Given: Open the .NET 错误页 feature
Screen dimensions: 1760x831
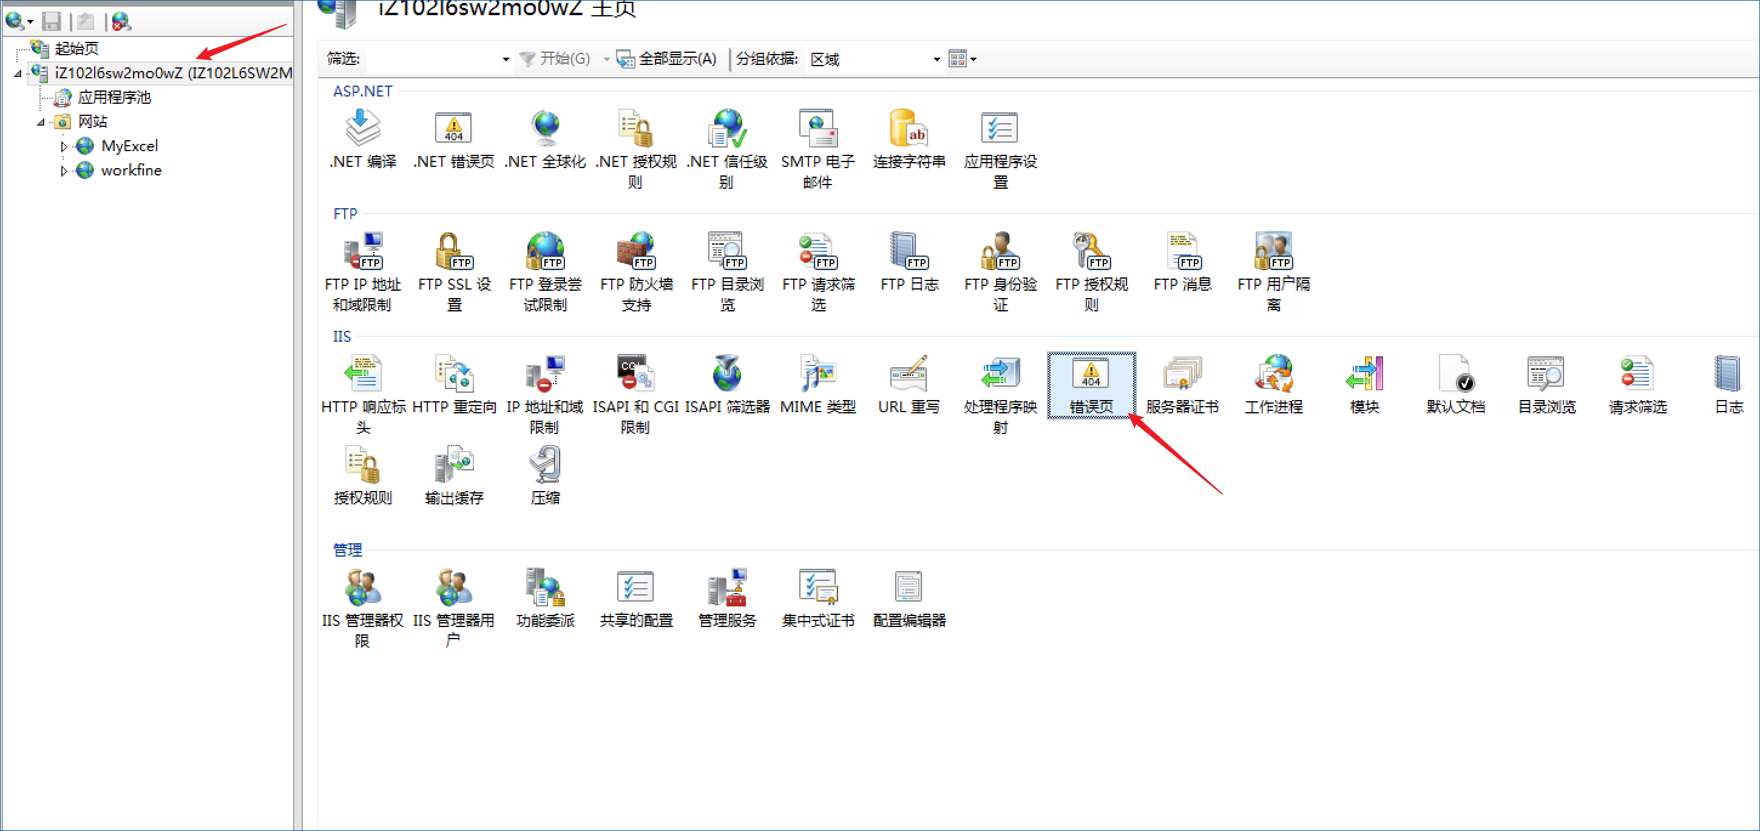Looking at the screenshot, I should tap(454, 140).
